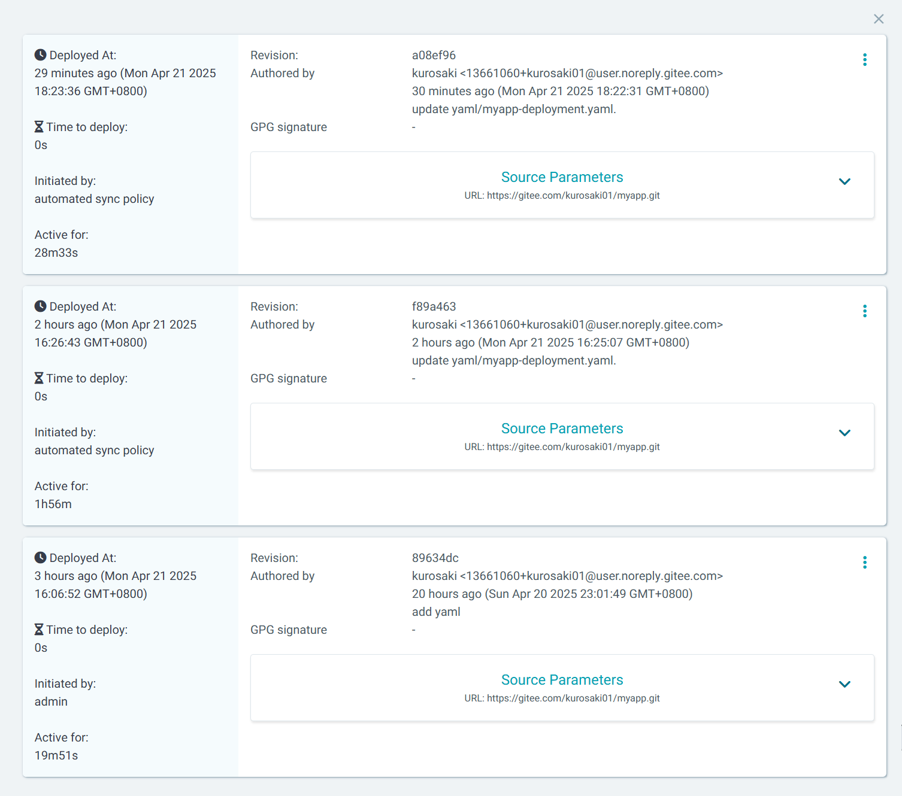This screenshot has width=902, height=796.
Task: Click hourglass icon in first deployment
Action: (x=39, y=127)
